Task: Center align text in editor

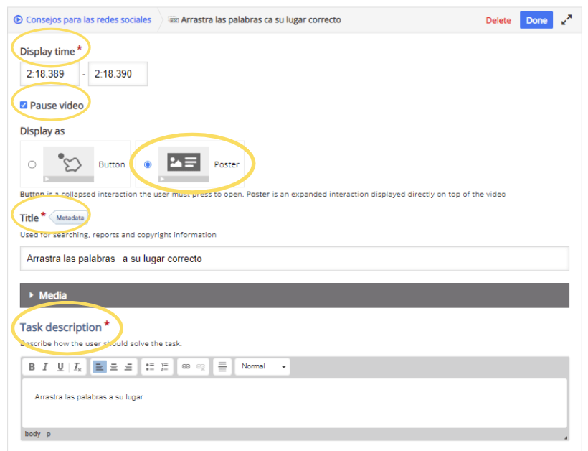Action: click(x=114, y=367)
